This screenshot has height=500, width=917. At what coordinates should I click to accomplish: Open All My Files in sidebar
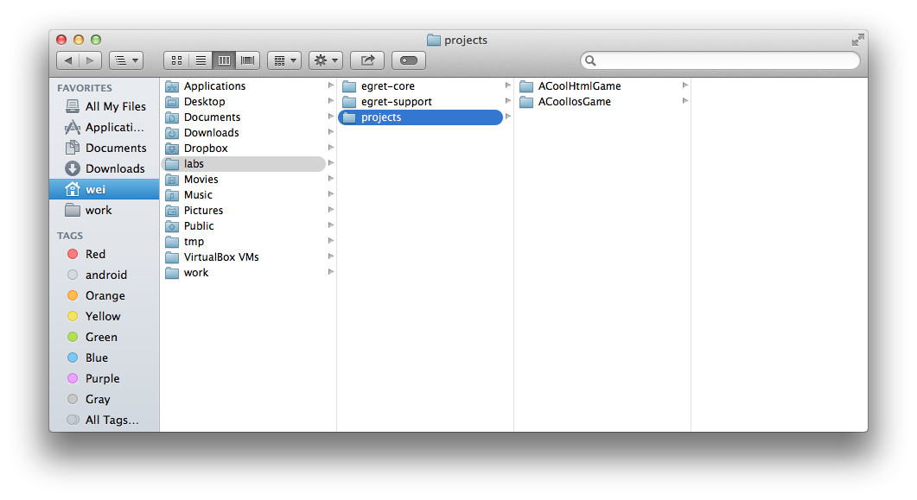tap(105, 106)
